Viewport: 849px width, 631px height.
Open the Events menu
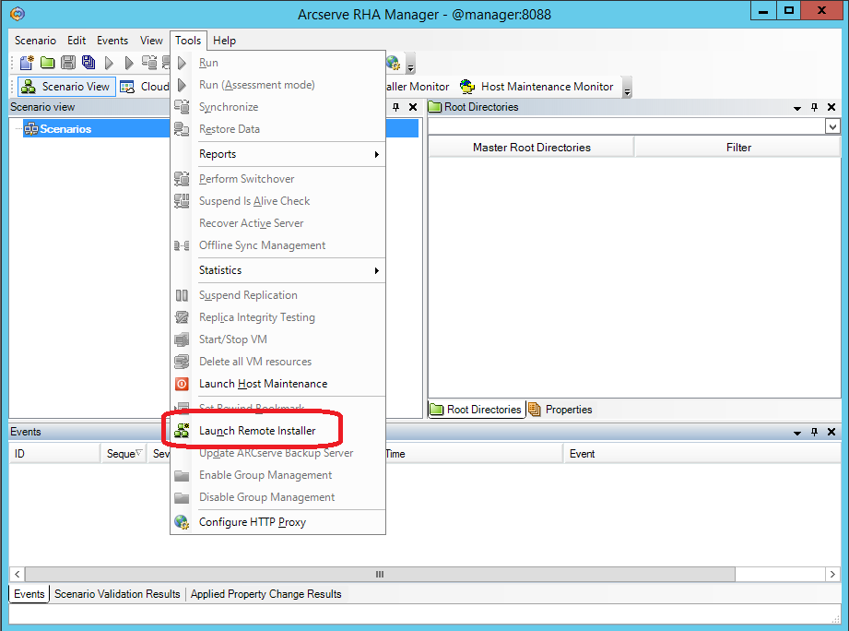[x=112, y=41]
